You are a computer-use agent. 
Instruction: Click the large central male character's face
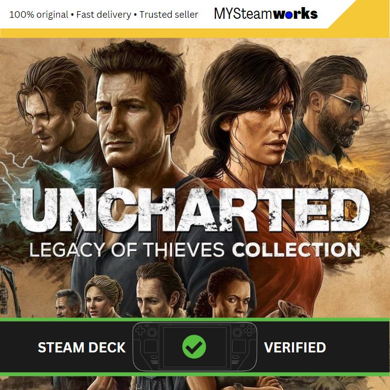(132, 119)
